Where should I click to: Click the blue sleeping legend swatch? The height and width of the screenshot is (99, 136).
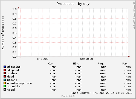5,67
